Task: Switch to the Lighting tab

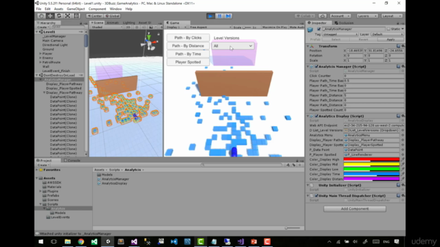Action: tap(129, 23)
